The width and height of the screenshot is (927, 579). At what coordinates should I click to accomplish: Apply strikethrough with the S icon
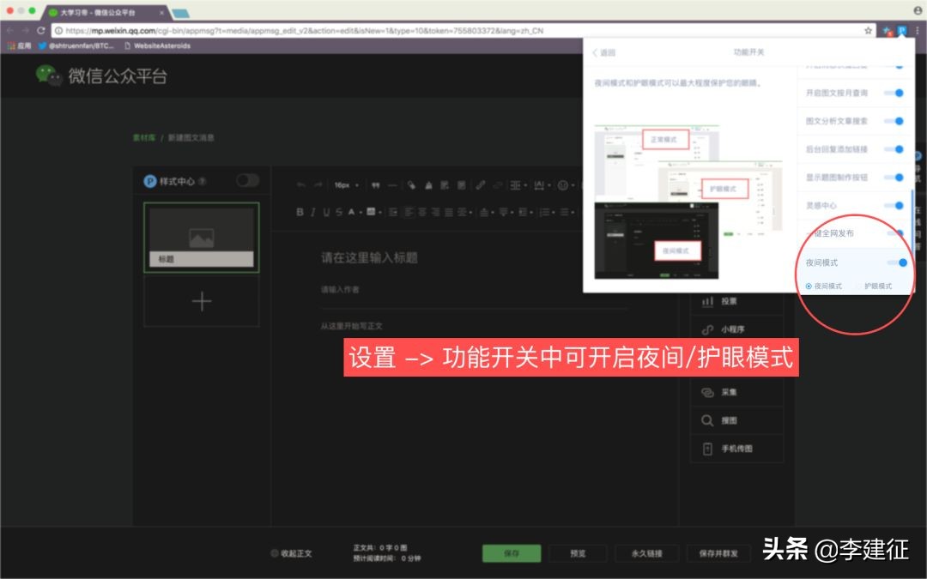coord(338,210)
